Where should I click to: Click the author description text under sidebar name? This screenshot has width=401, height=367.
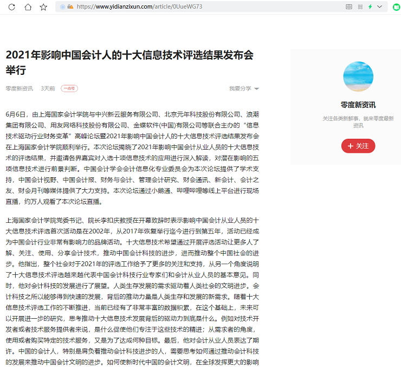tap(358, 121)
